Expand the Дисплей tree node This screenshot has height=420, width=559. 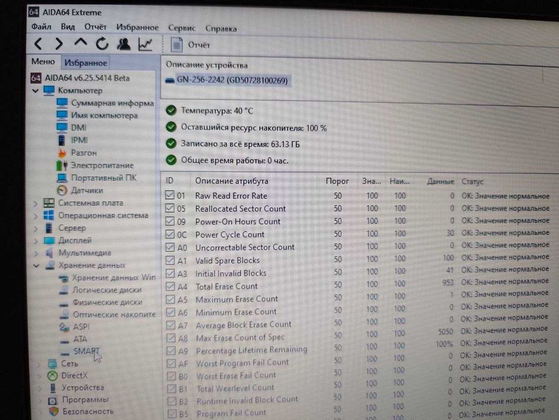(x=36, y=241)
